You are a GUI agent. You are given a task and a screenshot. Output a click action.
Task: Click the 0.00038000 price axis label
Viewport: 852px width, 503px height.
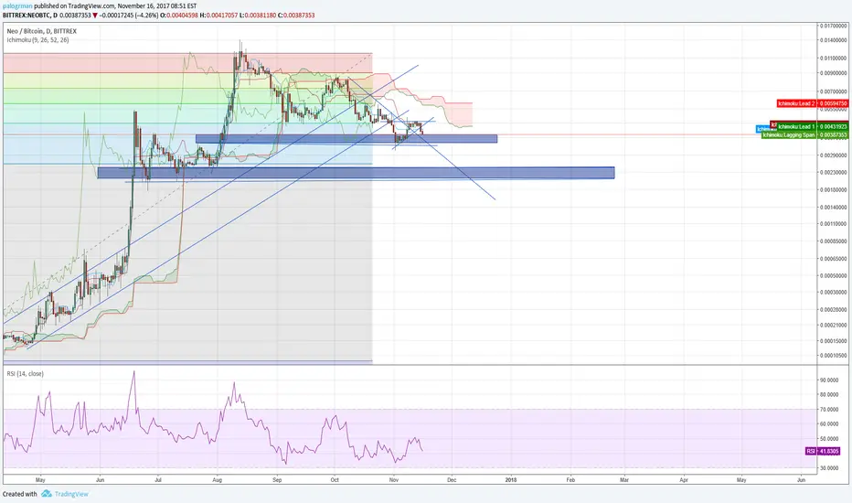pos(834,292)
